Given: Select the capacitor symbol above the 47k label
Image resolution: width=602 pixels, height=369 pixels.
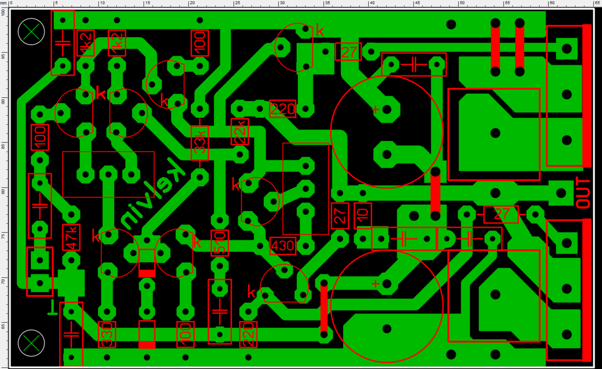Looking at the screenshot, I should pos(39,205).
